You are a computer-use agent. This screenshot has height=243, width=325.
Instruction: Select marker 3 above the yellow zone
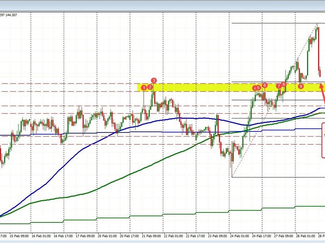click(154, 81)
